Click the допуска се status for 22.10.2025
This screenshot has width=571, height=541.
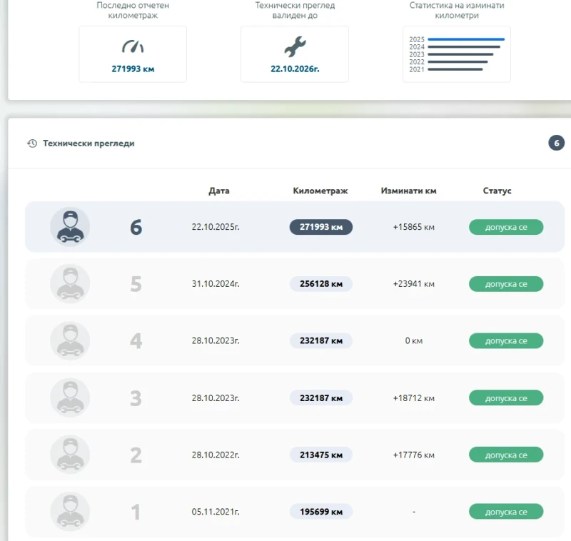coord(506,227)
